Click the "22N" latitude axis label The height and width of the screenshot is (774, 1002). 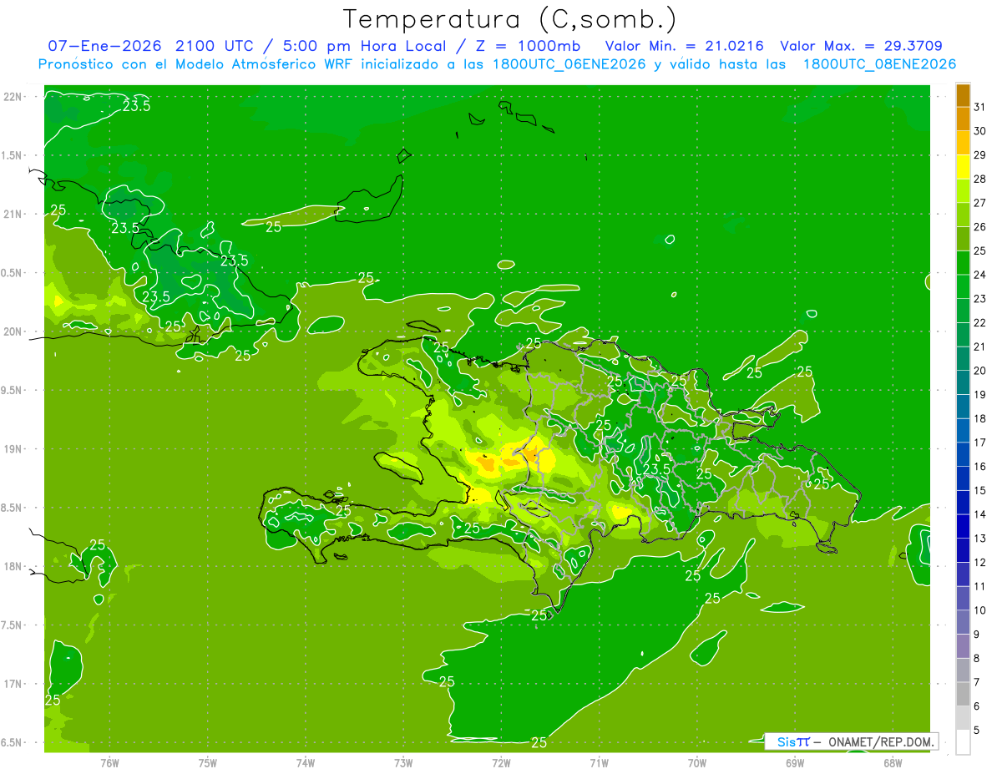point(14,97)
